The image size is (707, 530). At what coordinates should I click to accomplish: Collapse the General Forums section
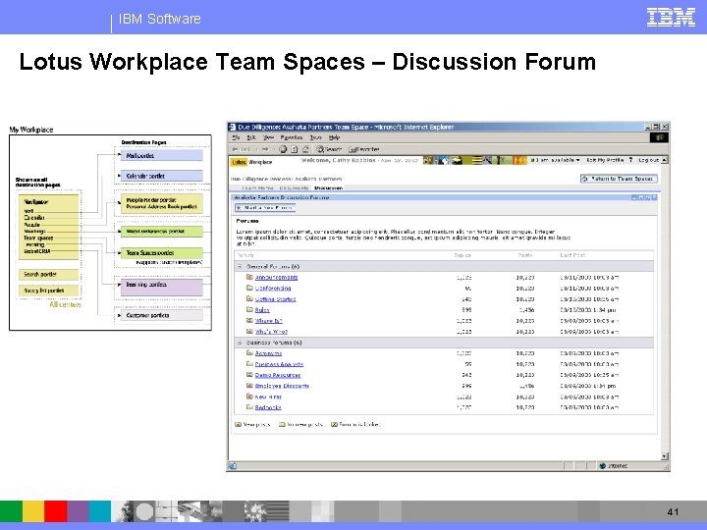[x=240, y=266]
